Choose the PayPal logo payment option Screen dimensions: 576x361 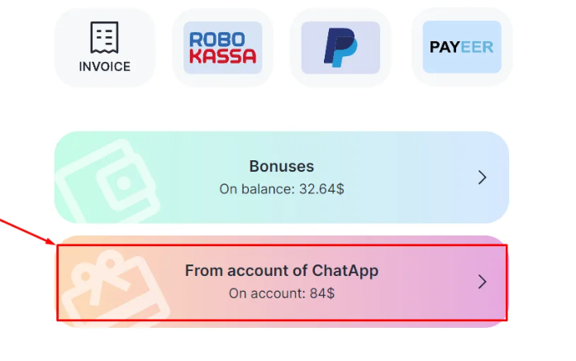coord(340,47)
